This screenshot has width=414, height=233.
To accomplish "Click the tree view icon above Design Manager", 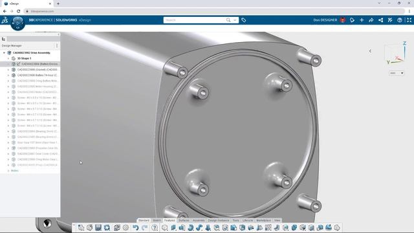I will (3, 39).
